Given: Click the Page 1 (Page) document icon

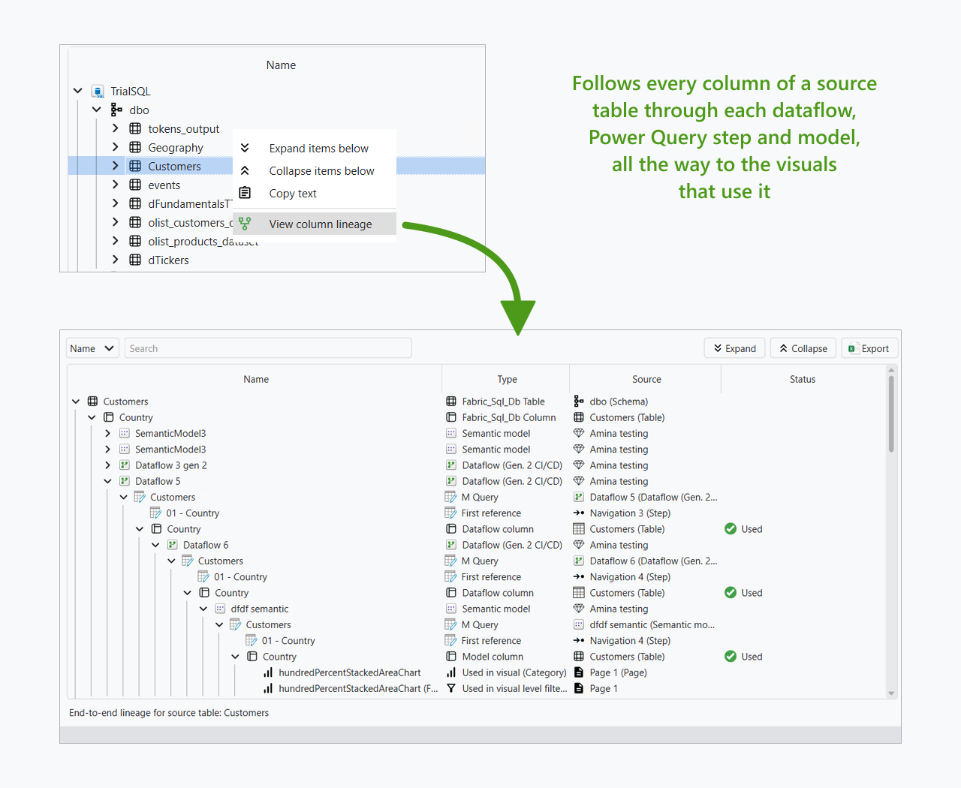Looking at the screenshot, I should coord(579,672).
